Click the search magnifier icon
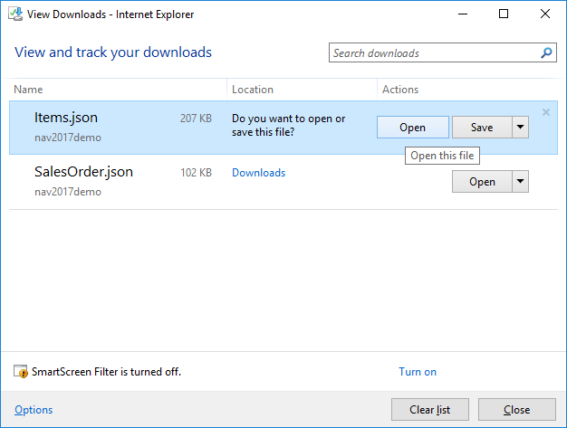Image resolution: width=567 pixels, height=428 pixels. [x=546, y=53]
